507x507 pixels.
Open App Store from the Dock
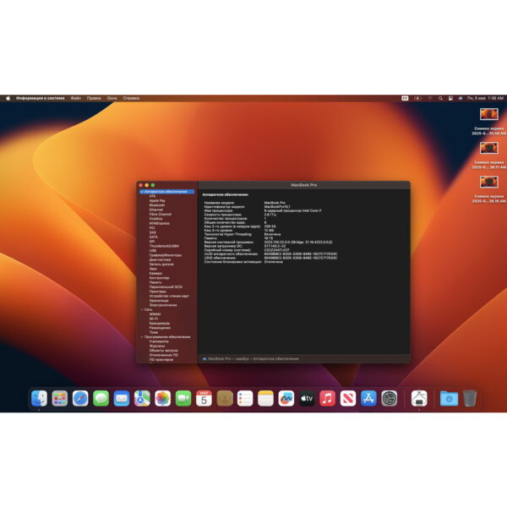368,398
